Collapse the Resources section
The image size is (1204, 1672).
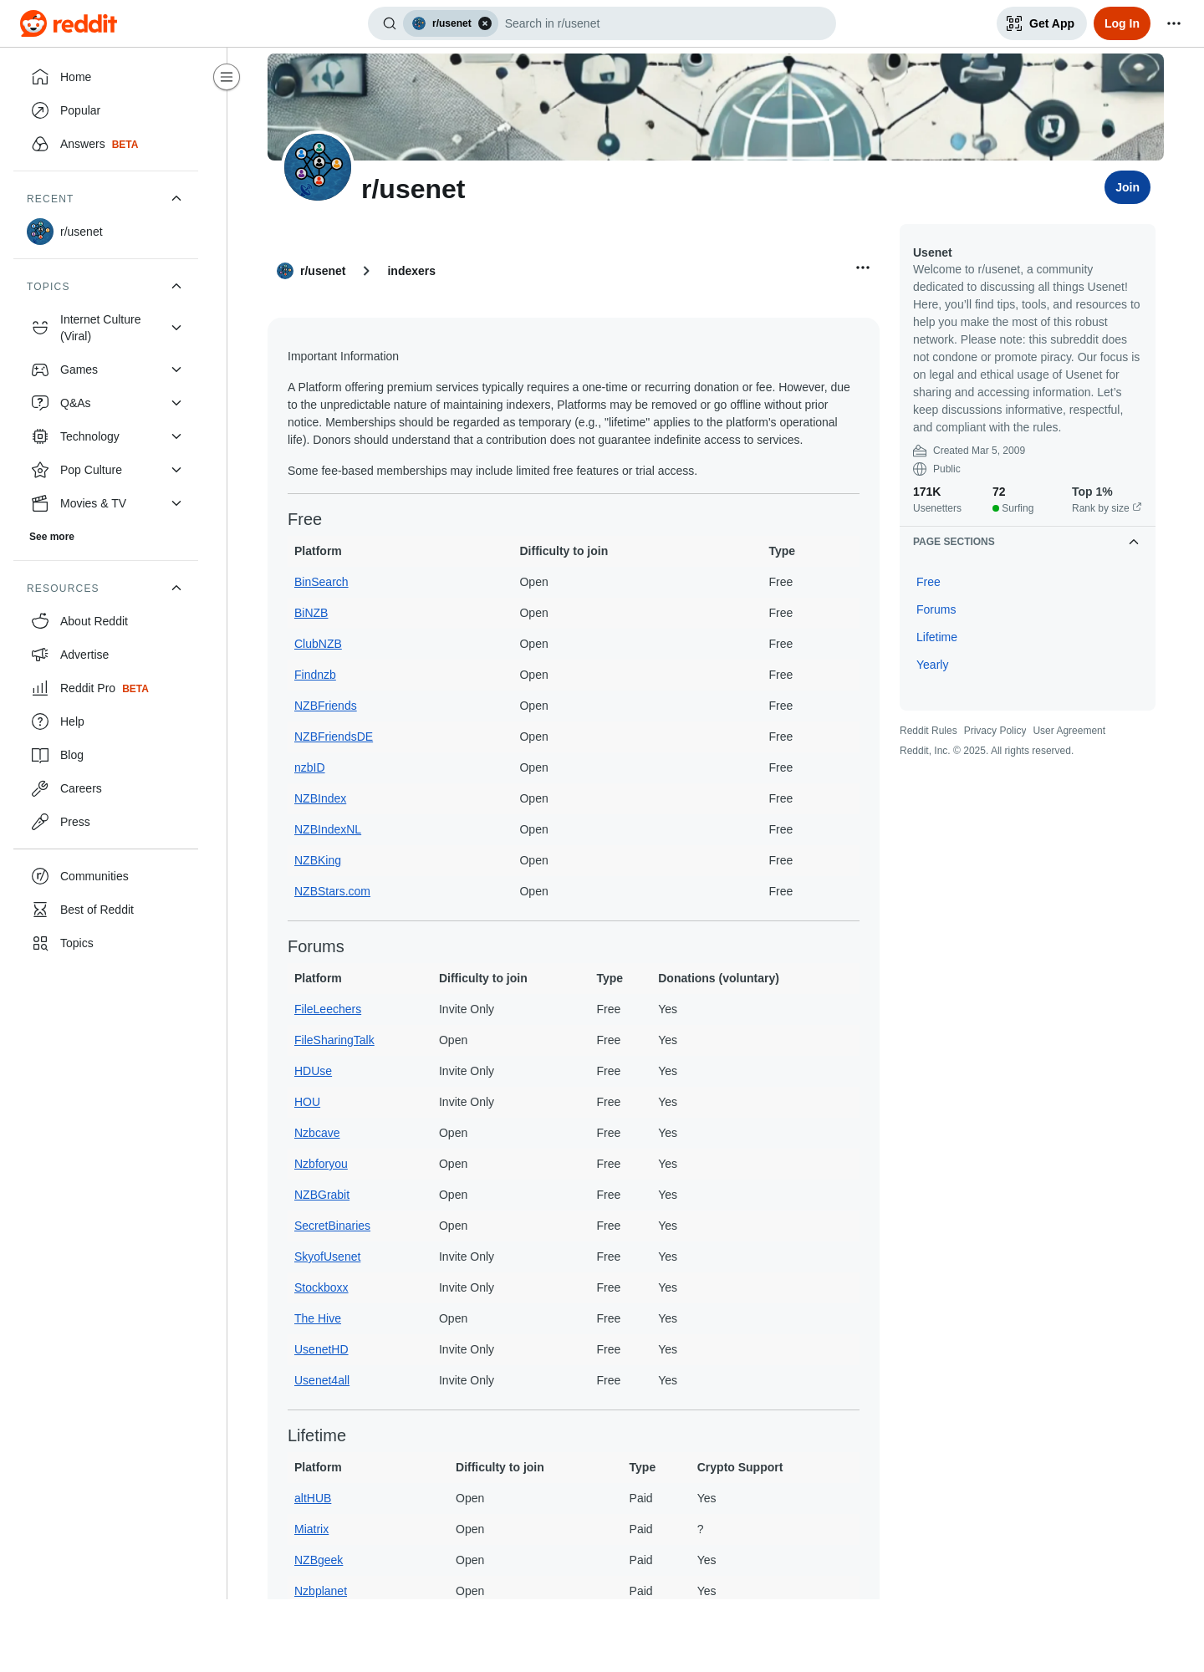tap(176, 588)
